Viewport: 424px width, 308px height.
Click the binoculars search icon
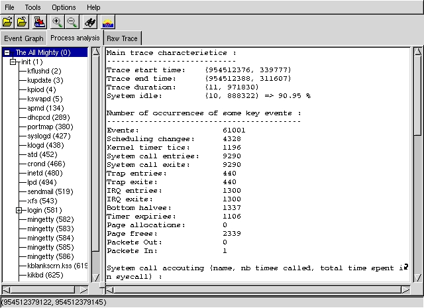[89, 23]
